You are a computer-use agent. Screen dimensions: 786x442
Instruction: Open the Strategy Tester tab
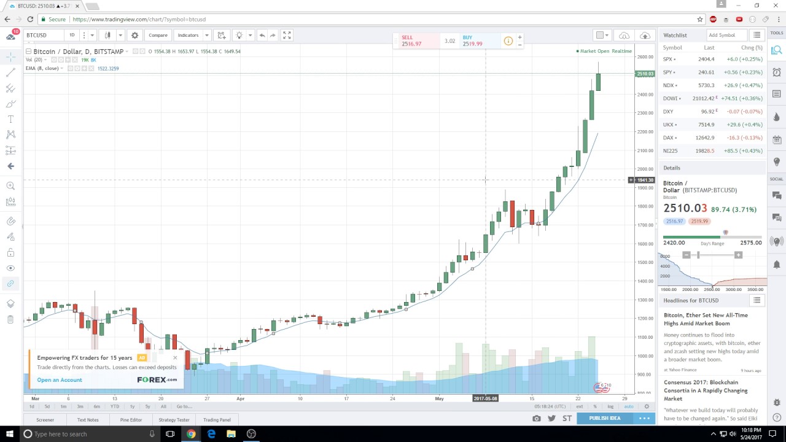(174, 420)
